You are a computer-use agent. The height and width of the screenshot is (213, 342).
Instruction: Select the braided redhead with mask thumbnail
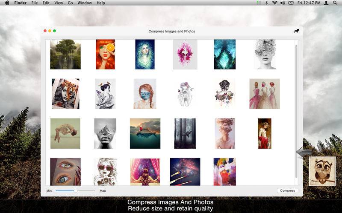145,94
